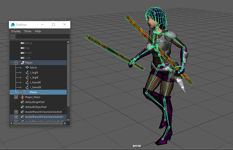
Task: Click the r_legIK handle icon
Action: 27,78
